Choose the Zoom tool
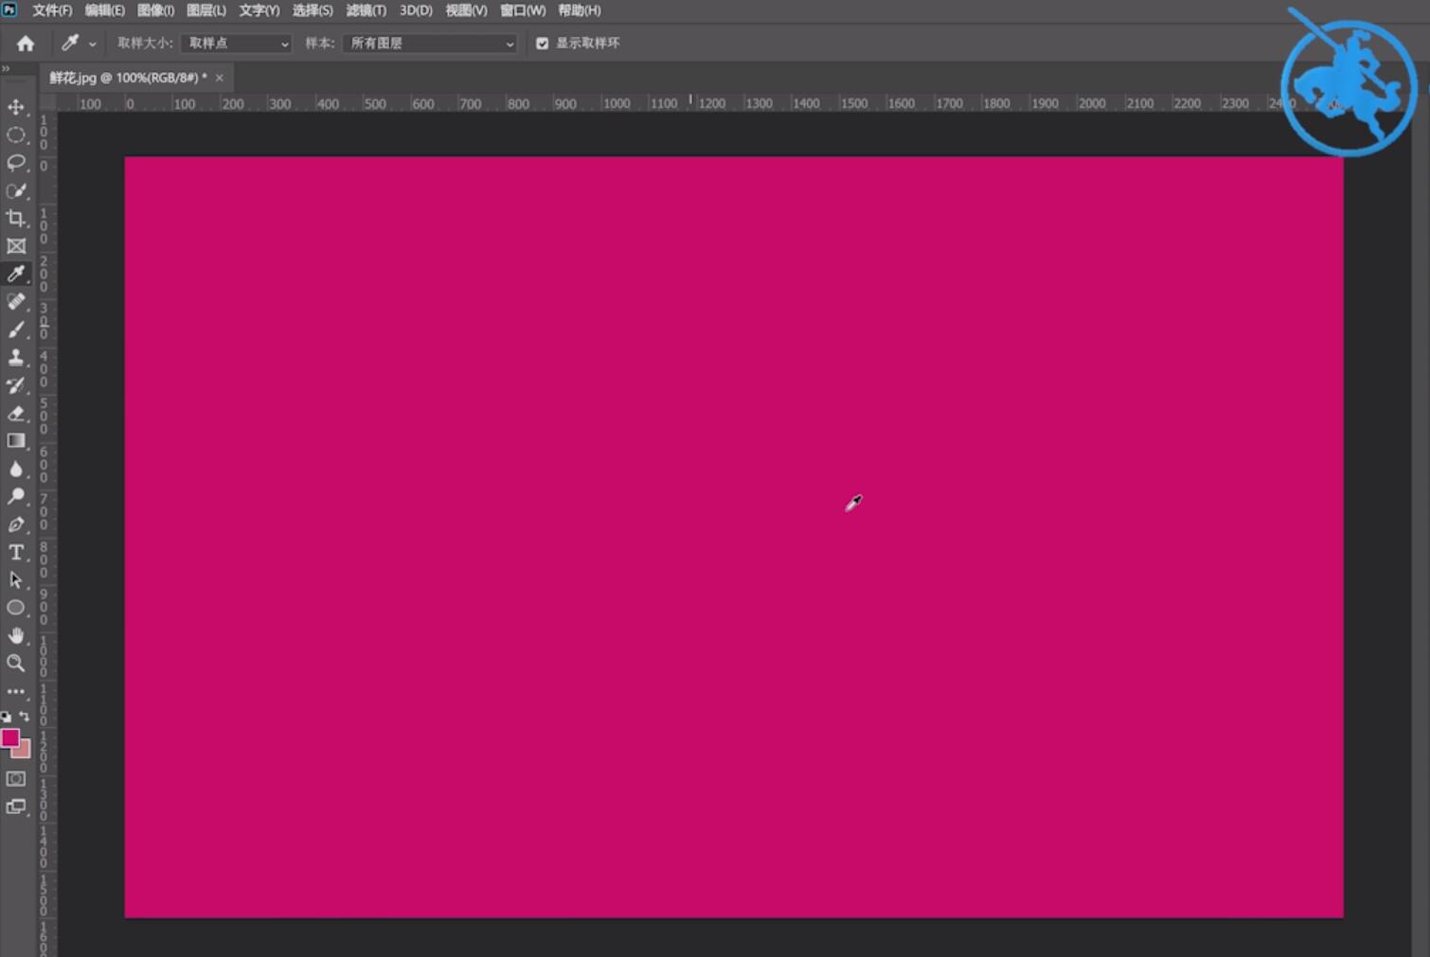This screenshot has width=1430, height=957. (x=16, y=664)
